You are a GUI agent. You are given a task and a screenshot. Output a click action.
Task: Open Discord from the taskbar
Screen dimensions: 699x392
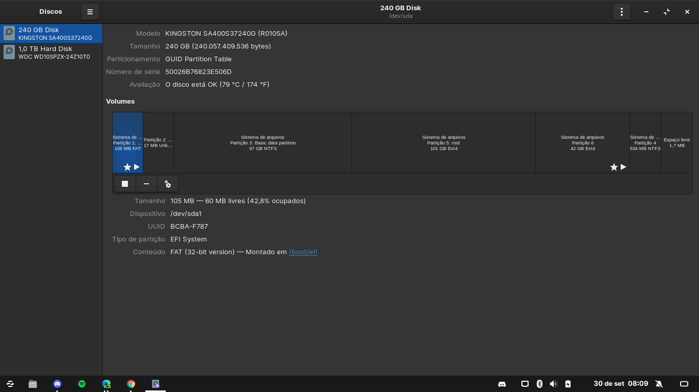[x=57, y=384]
